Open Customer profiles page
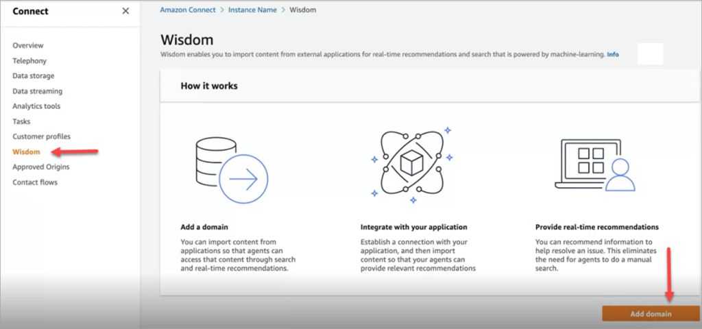702x329 pixels. [x=42, y=136]
